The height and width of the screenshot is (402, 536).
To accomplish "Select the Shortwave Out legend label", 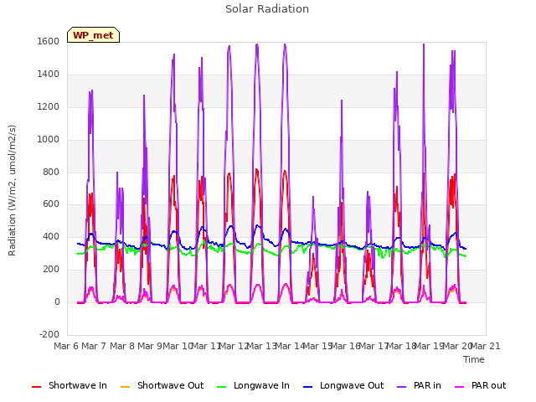I will pyautogui.click(x=170, y=385).
